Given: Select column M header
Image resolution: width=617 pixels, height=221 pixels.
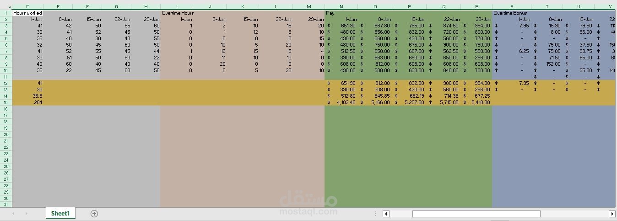Looking at the screenshot, I should 308,7.
